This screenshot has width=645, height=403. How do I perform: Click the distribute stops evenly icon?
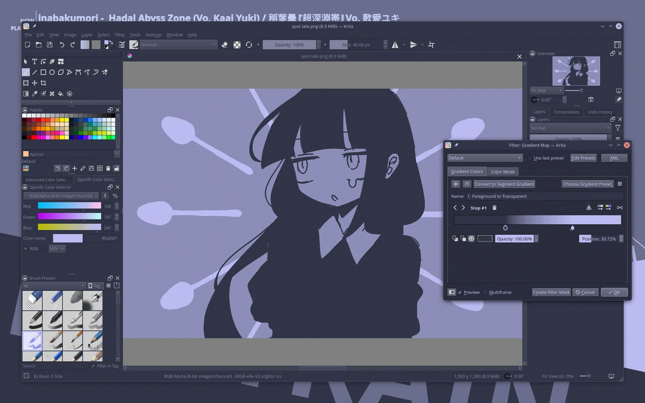point(620,208)
